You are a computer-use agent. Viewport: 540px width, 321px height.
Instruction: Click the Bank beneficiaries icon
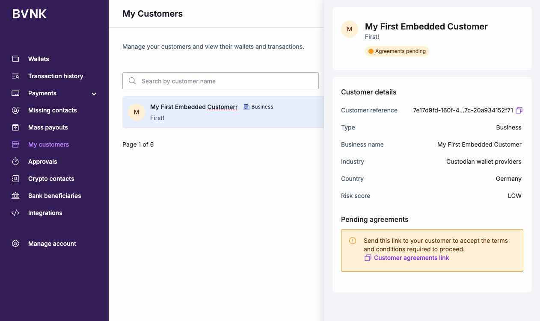pyautogui.click(x=15, y=196)
